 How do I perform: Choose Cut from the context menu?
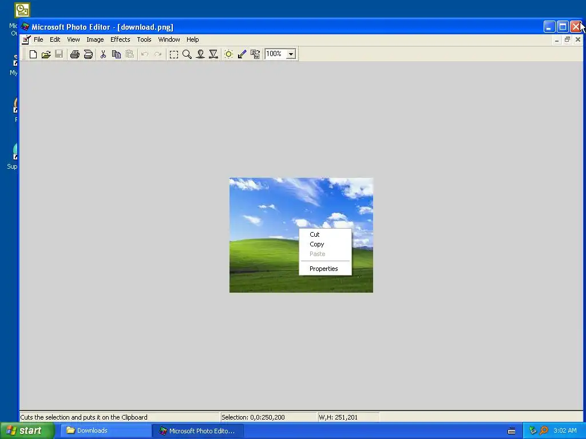coord(325,234)
